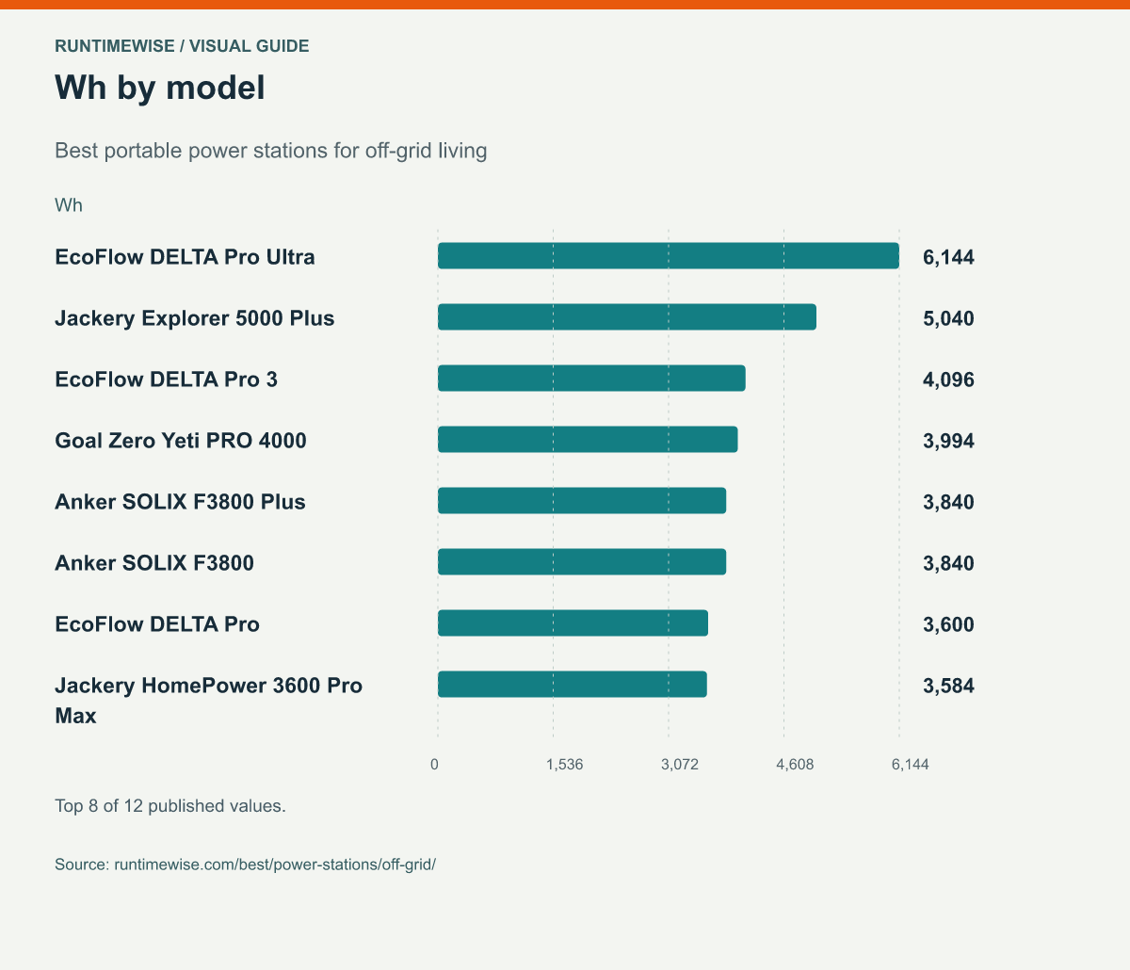
Task: Click the 6,144 value beside EcoFlow DELTA Pro Ultra
Action: point(948,257)
